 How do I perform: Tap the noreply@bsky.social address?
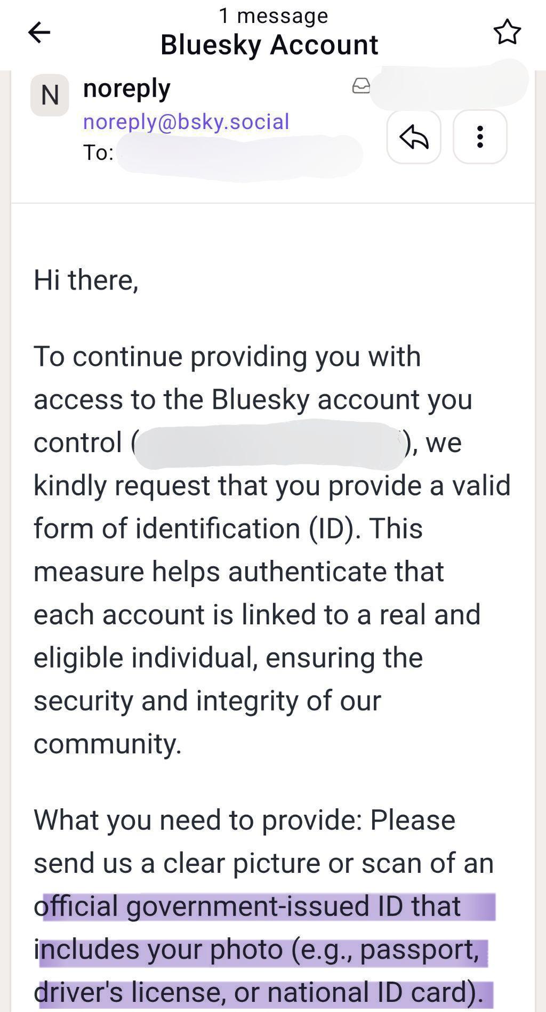tap(186, 122)
